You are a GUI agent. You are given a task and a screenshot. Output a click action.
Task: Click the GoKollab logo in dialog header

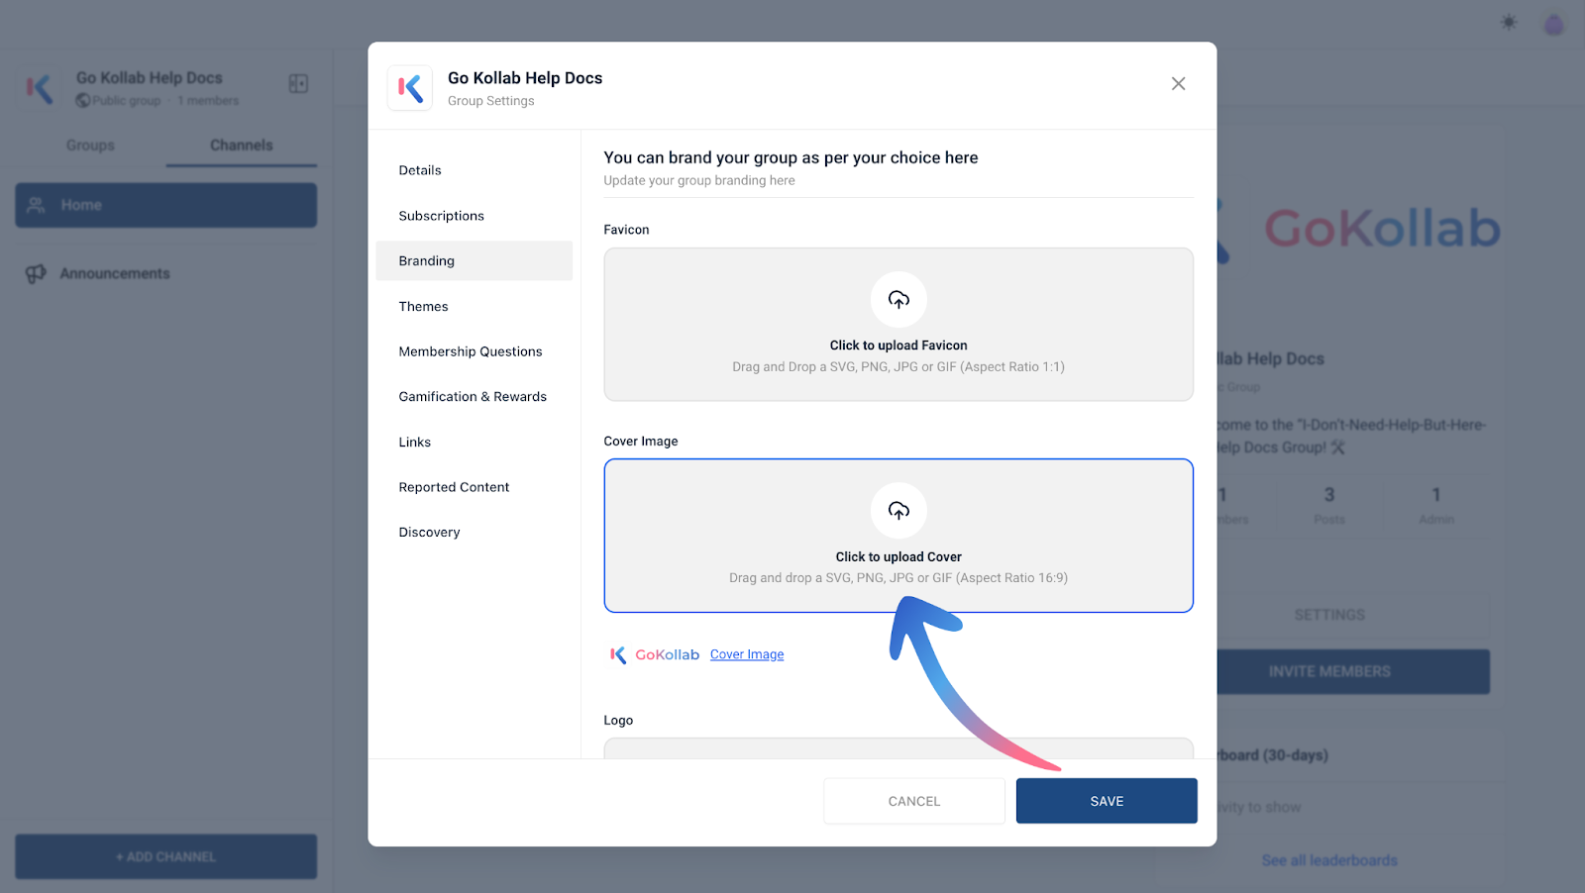tap(410, 88)
